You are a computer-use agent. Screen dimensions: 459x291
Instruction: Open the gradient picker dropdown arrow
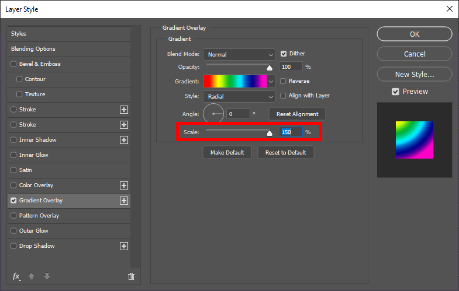[271, 82]
